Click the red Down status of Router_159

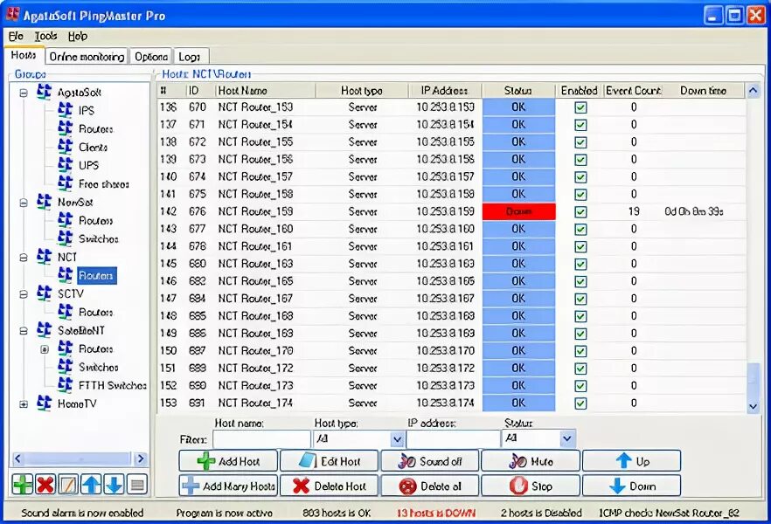point(518,211)
